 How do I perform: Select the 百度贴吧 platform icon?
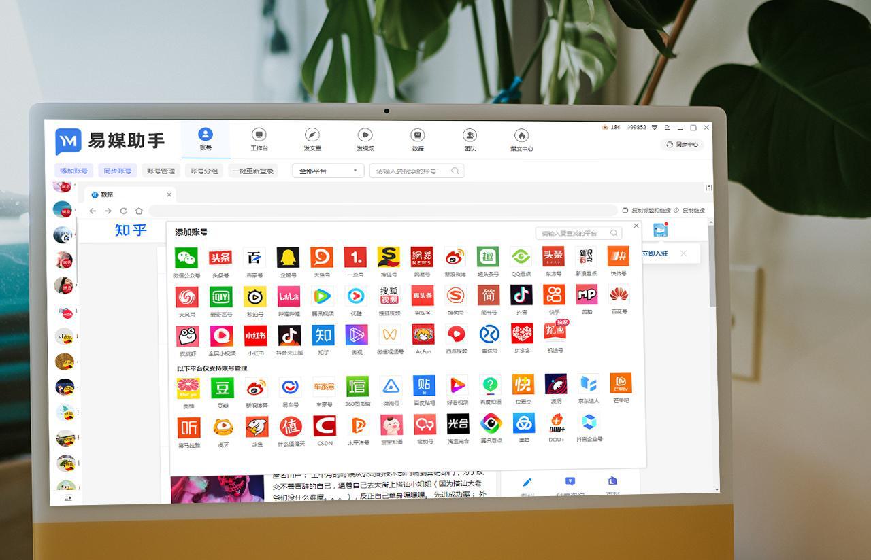pos(424,386)
